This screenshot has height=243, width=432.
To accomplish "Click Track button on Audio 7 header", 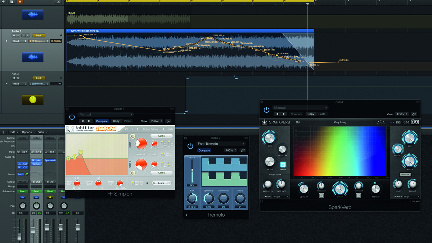I will coord(39,36).
